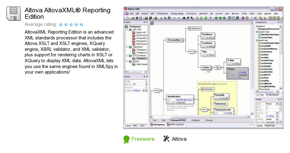
Task: Click the Validate checkmark toolbar icon
Action: pyautogui.click(x=211, y=18)
